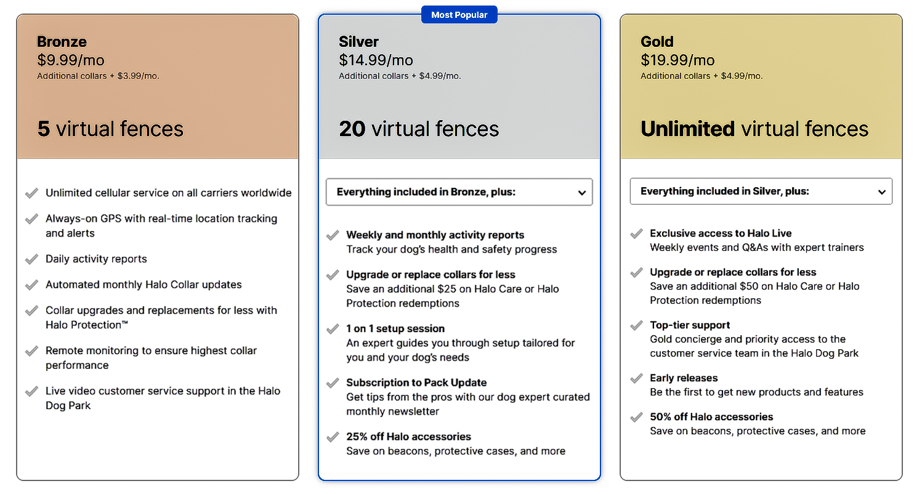
Task: Expand 'Everything included in Silver, plus' dropdown
Action: [760, 192]
